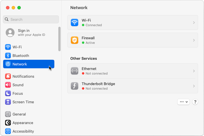Click the Ethernet service icon
This screenshot has width=204, height=136.
(x=75, y=71)
